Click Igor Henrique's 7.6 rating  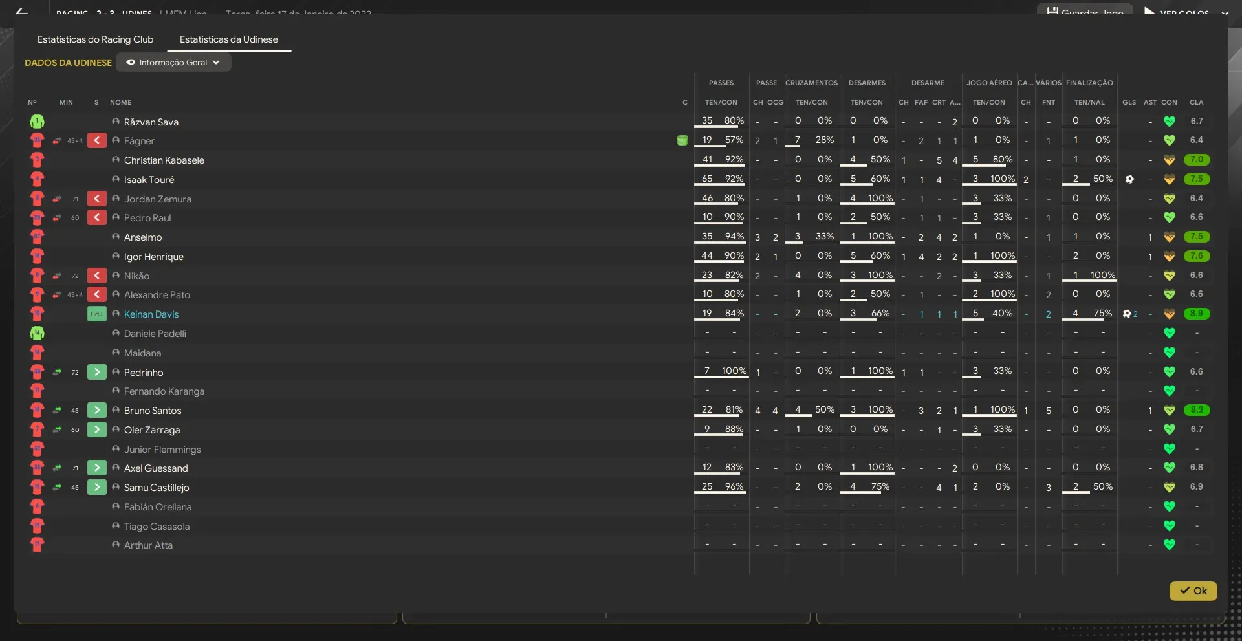point(1197,256)
